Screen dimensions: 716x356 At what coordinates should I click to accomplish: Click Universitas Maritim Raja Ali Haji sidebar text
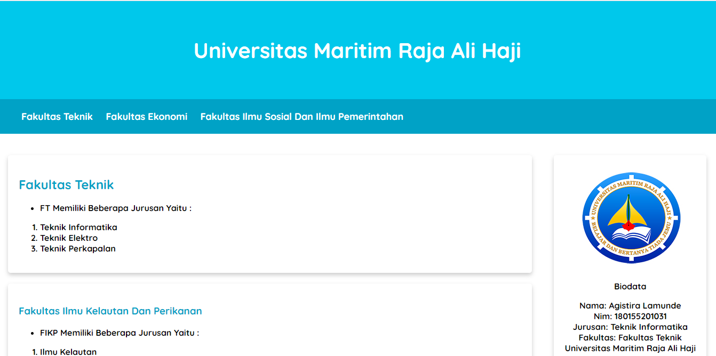(x=630, y=348)
